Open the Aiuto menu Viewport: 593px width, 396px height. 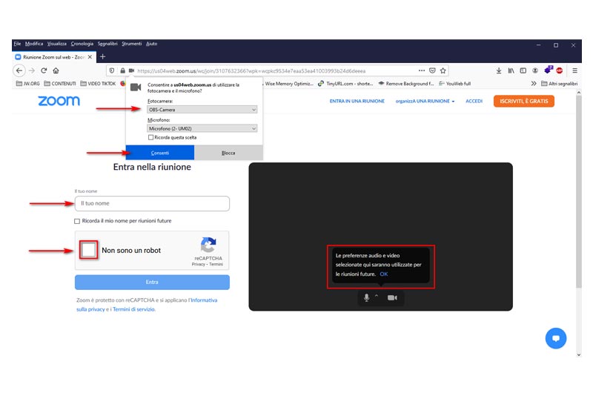pyautogui.click(x=152, y=44)
